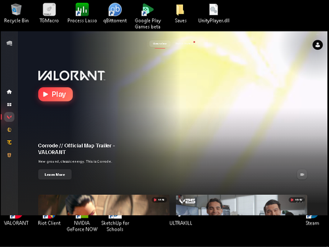This screenshot has width=329, height=247.
Task: Open Process Lasso desktop shortcut
Action: click(82, 13)
